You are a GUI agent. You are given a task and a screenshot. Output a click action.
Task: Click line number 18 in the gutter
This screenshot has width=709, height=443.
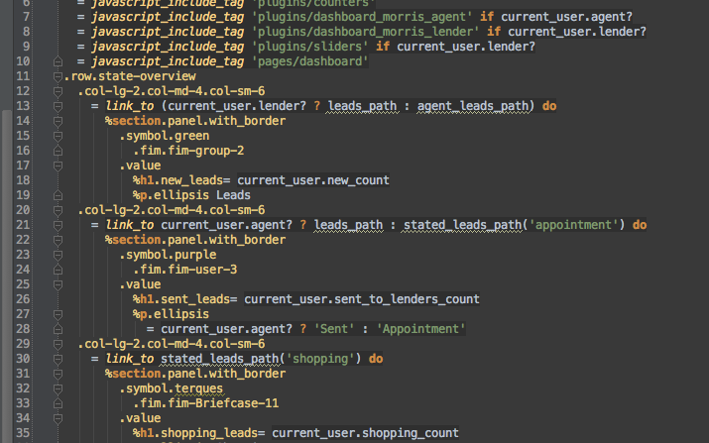[23, 180]
